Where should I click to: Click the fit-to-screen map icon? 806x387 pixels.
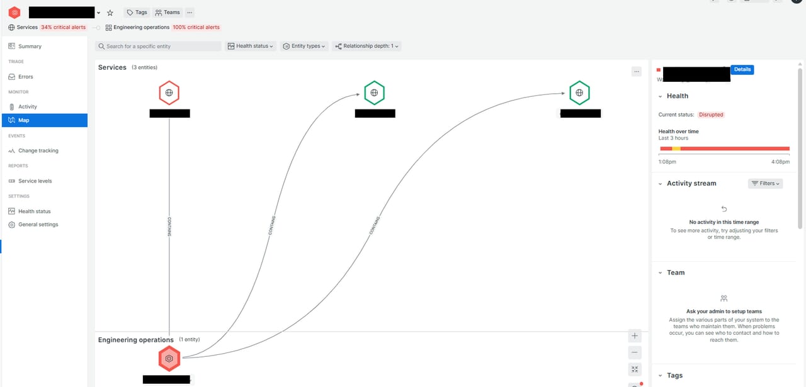coord(635,369)
